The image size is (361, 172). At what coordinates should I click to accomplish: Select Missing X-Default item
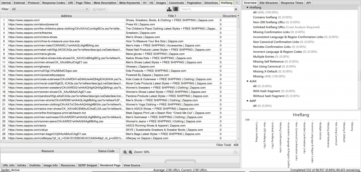(x=273, y=71)
